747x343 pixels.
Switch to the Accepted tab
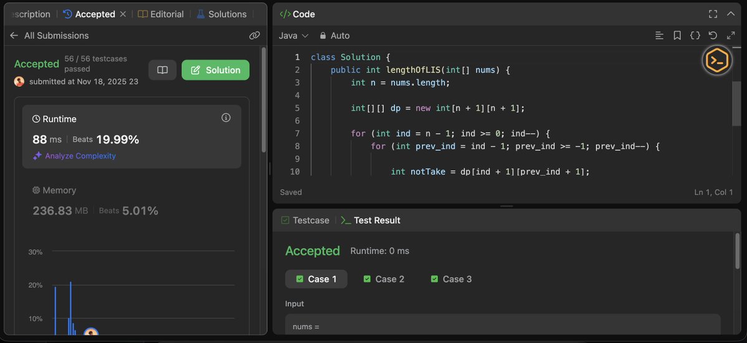89,14
